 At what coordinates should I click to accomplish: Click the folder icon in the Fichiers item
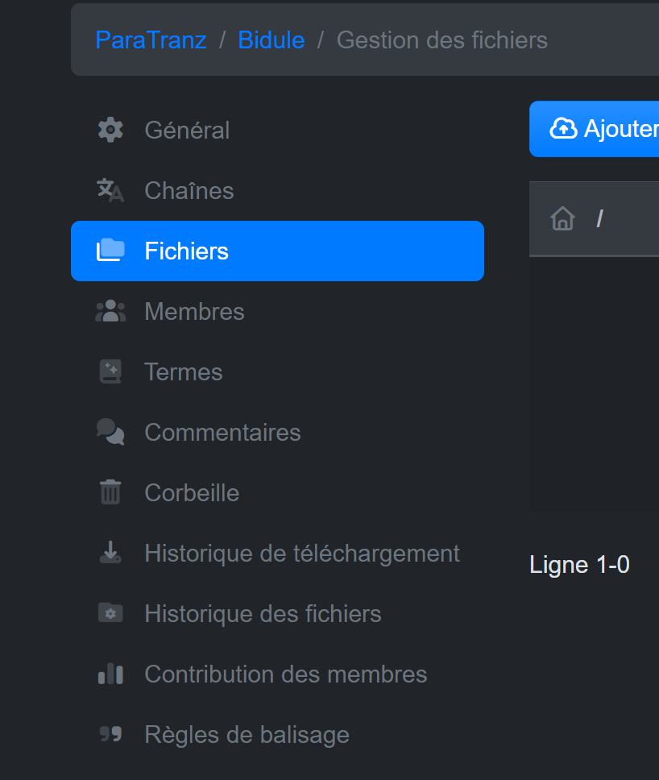pos(110,250)
